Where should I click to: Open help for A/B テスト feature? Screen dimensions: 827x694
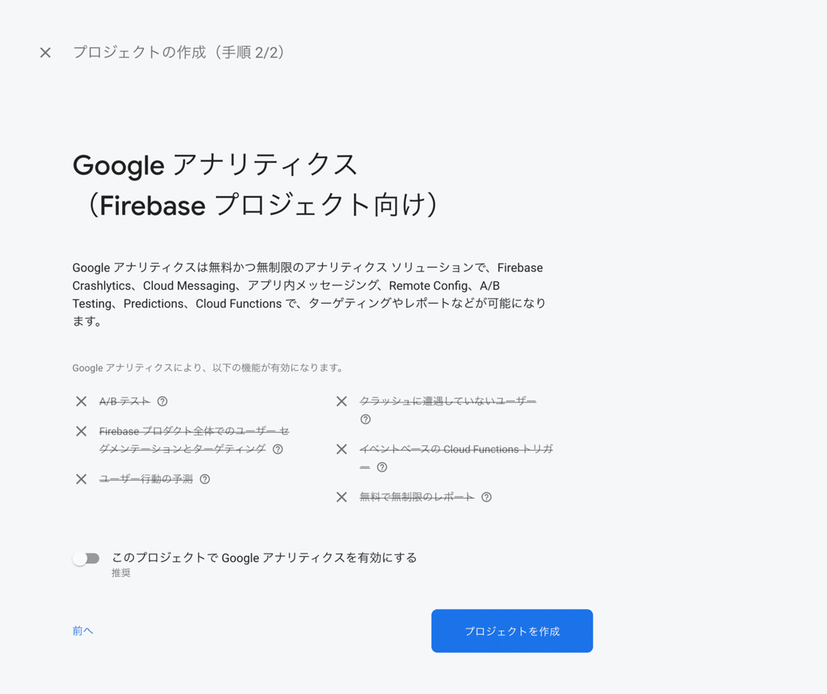pyautogui.click(x=161, y=401)
